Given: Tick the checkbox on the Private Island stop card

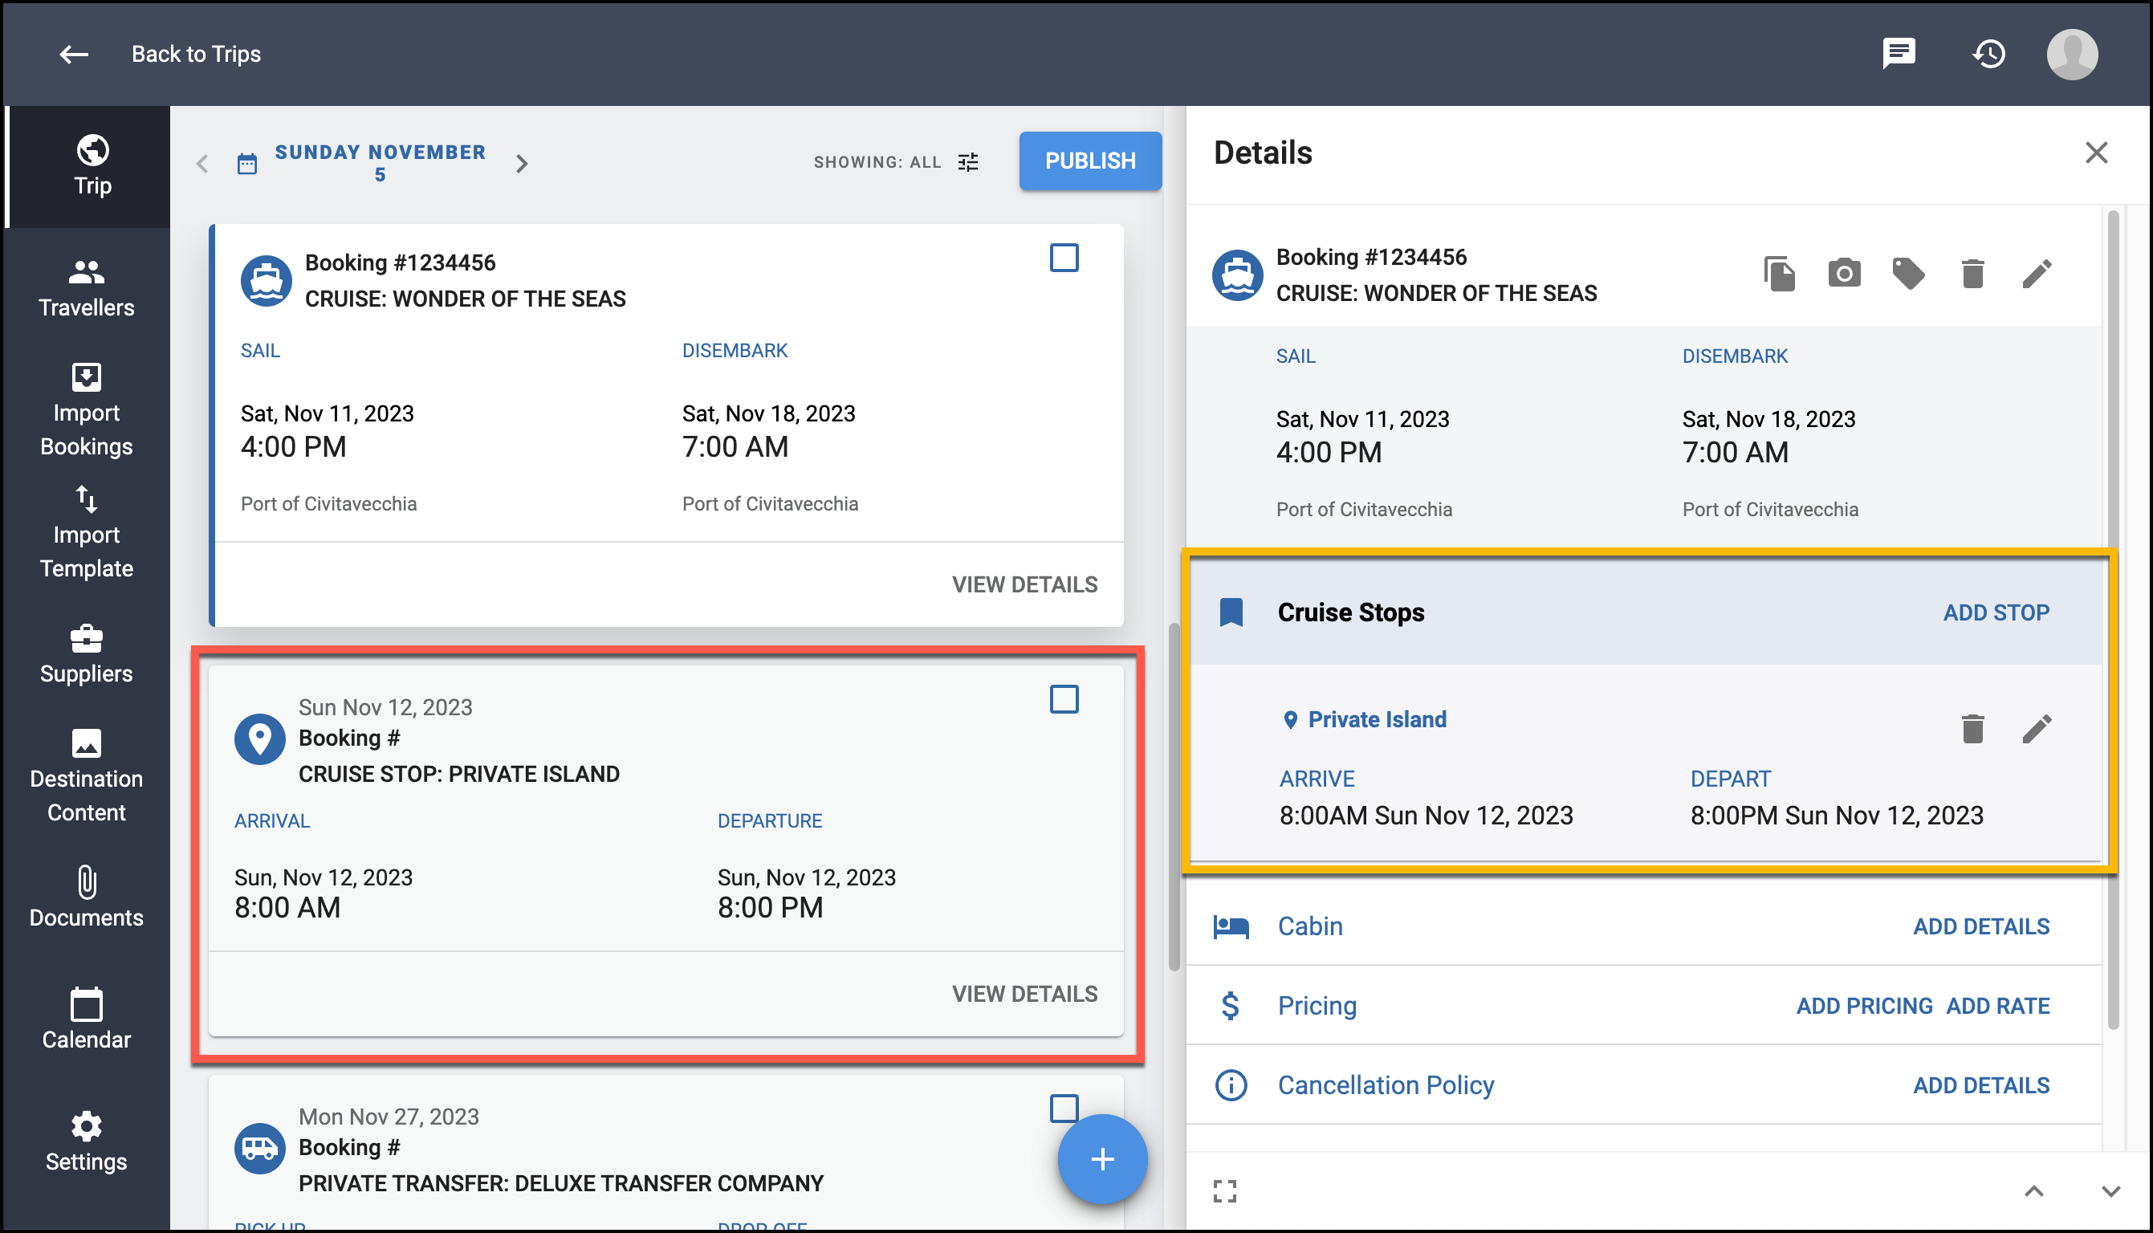Looking at the screenshot, I should [x=1064, y=699].
